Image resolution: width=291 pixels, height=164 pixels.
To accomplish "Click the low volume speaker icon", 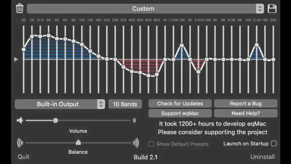I will (x=20, y=120).
